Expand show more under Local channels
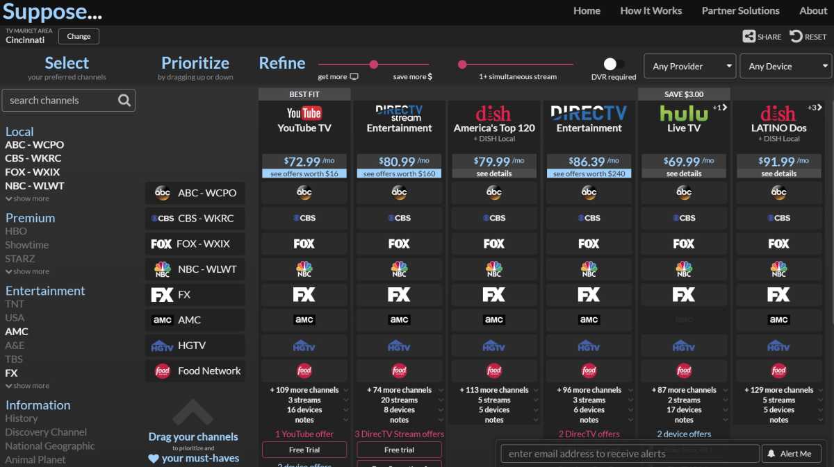Image resolution: width=834 pixels, height=467 pixels. [27, 198]
